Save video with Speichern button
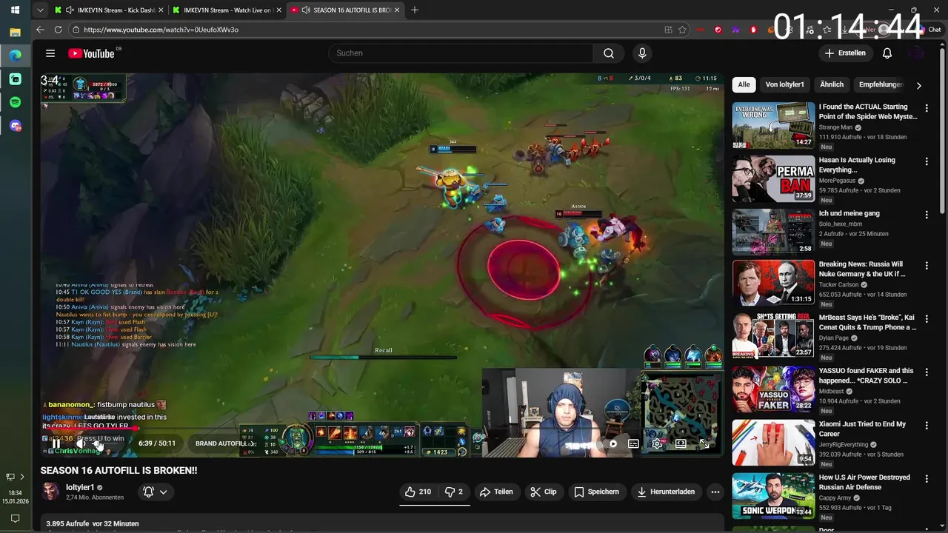Screen dimensions: 948x533 point(597,492)
